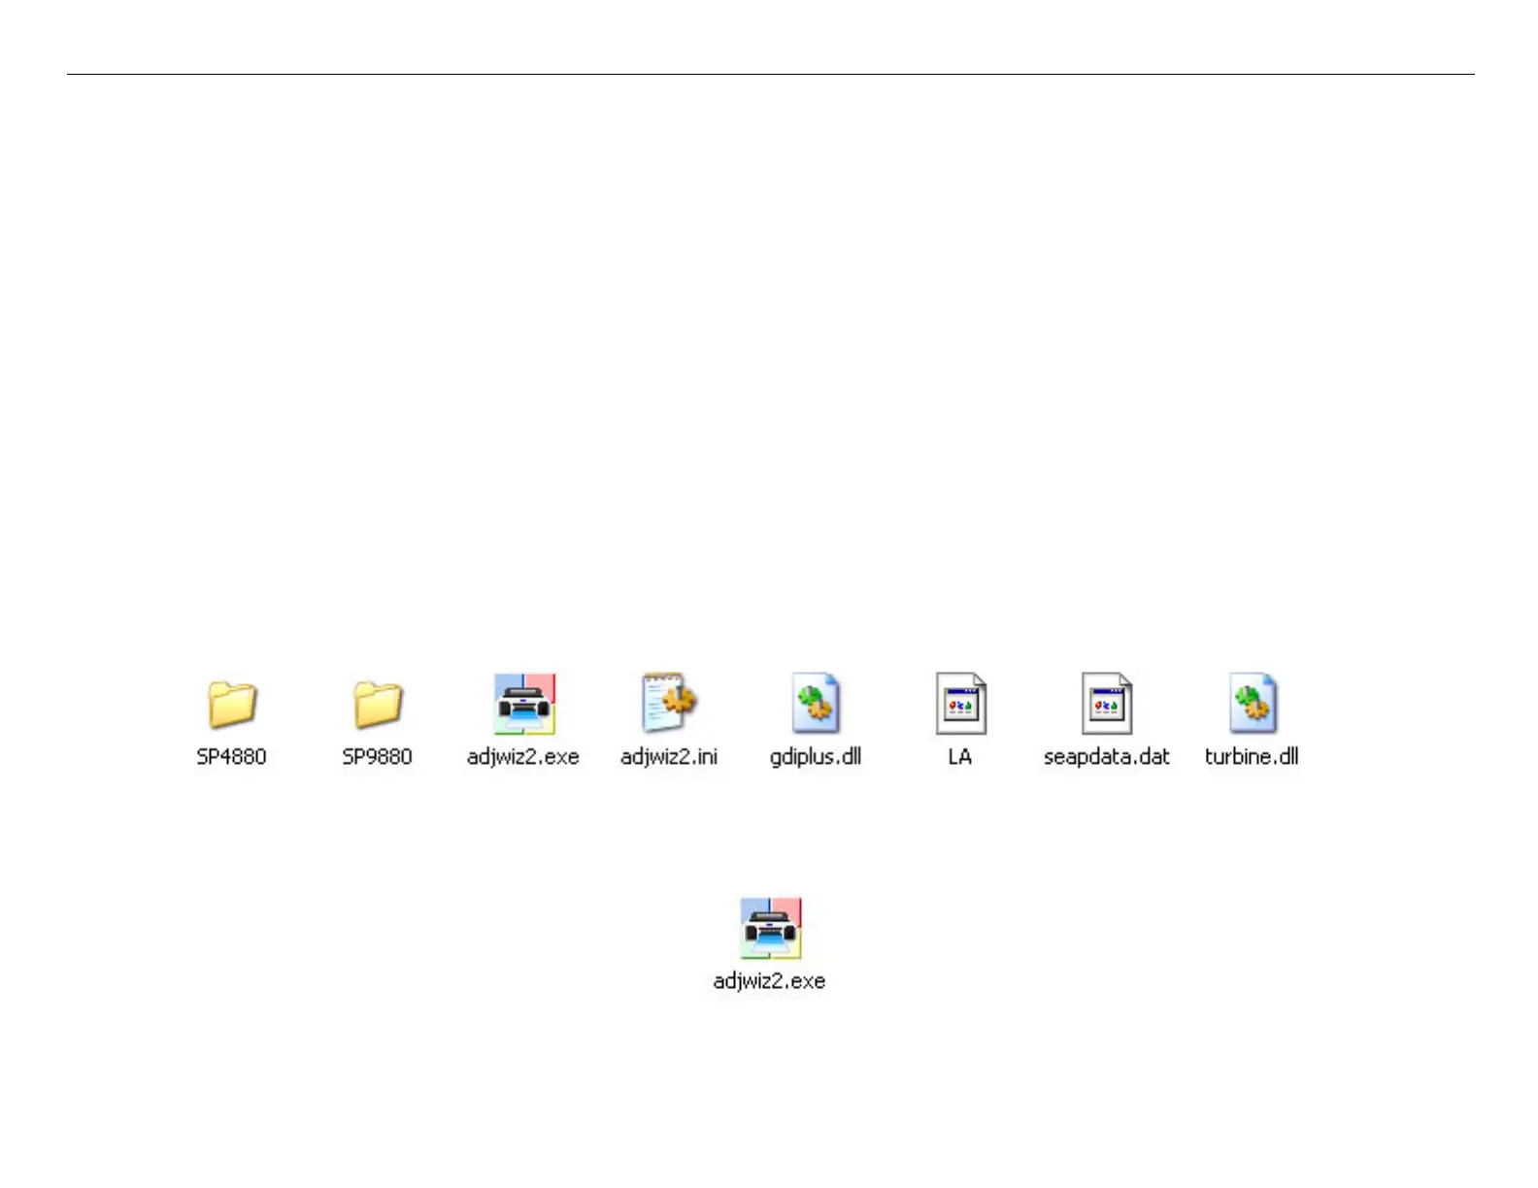Select the seapdata.dat file icon
The image size is (1538, 1188).
[x=1106, y=704]
